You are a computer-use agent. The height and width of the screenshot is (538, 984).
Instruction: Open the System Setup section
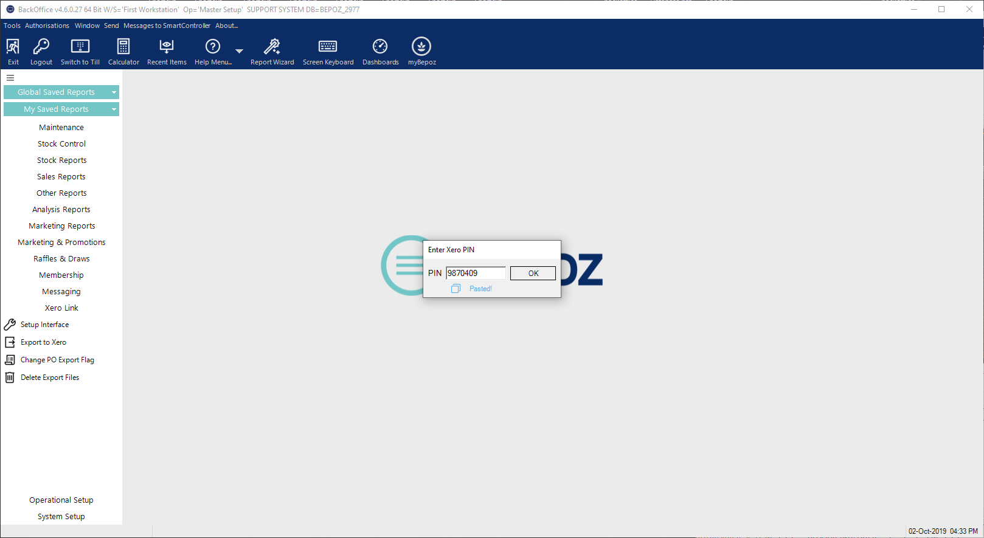pos(61,517)
